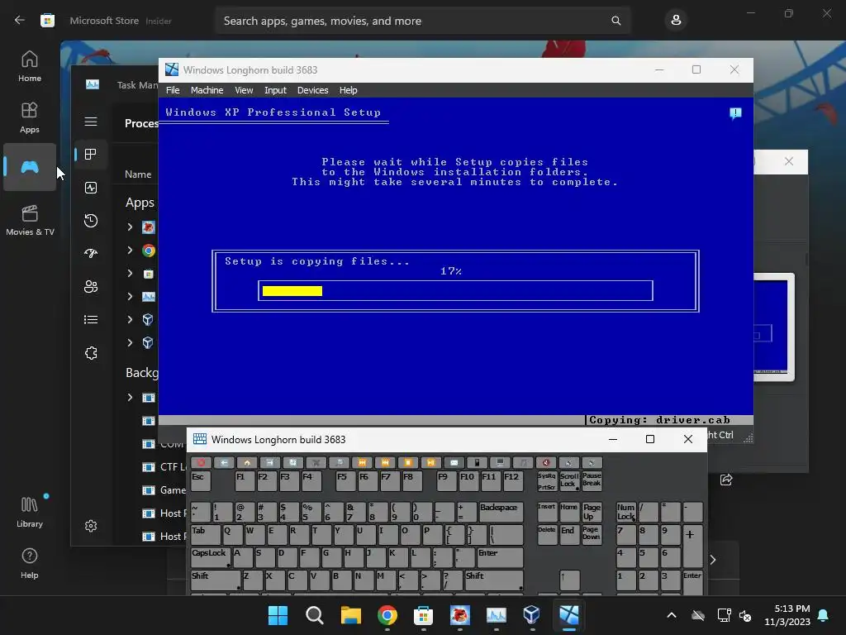Toggle Num Lock on the soft keyboard
Viewport: 846px width, 635px height.
tap(626, 511)
